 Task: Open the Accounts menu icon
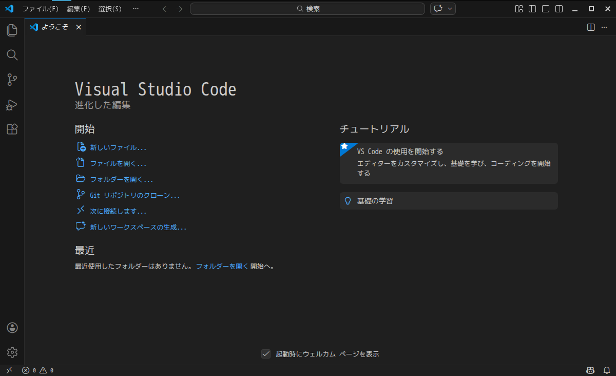12,328
